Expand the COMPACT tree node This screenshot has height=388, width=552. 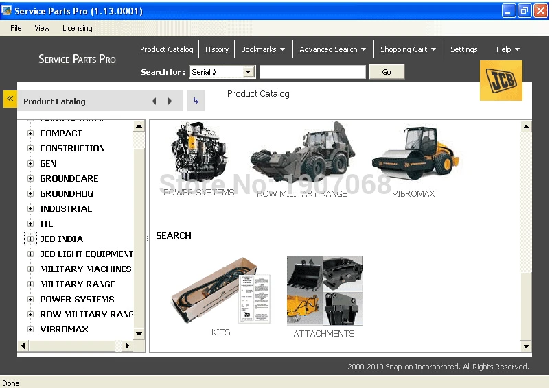click(x=31, y=134)
